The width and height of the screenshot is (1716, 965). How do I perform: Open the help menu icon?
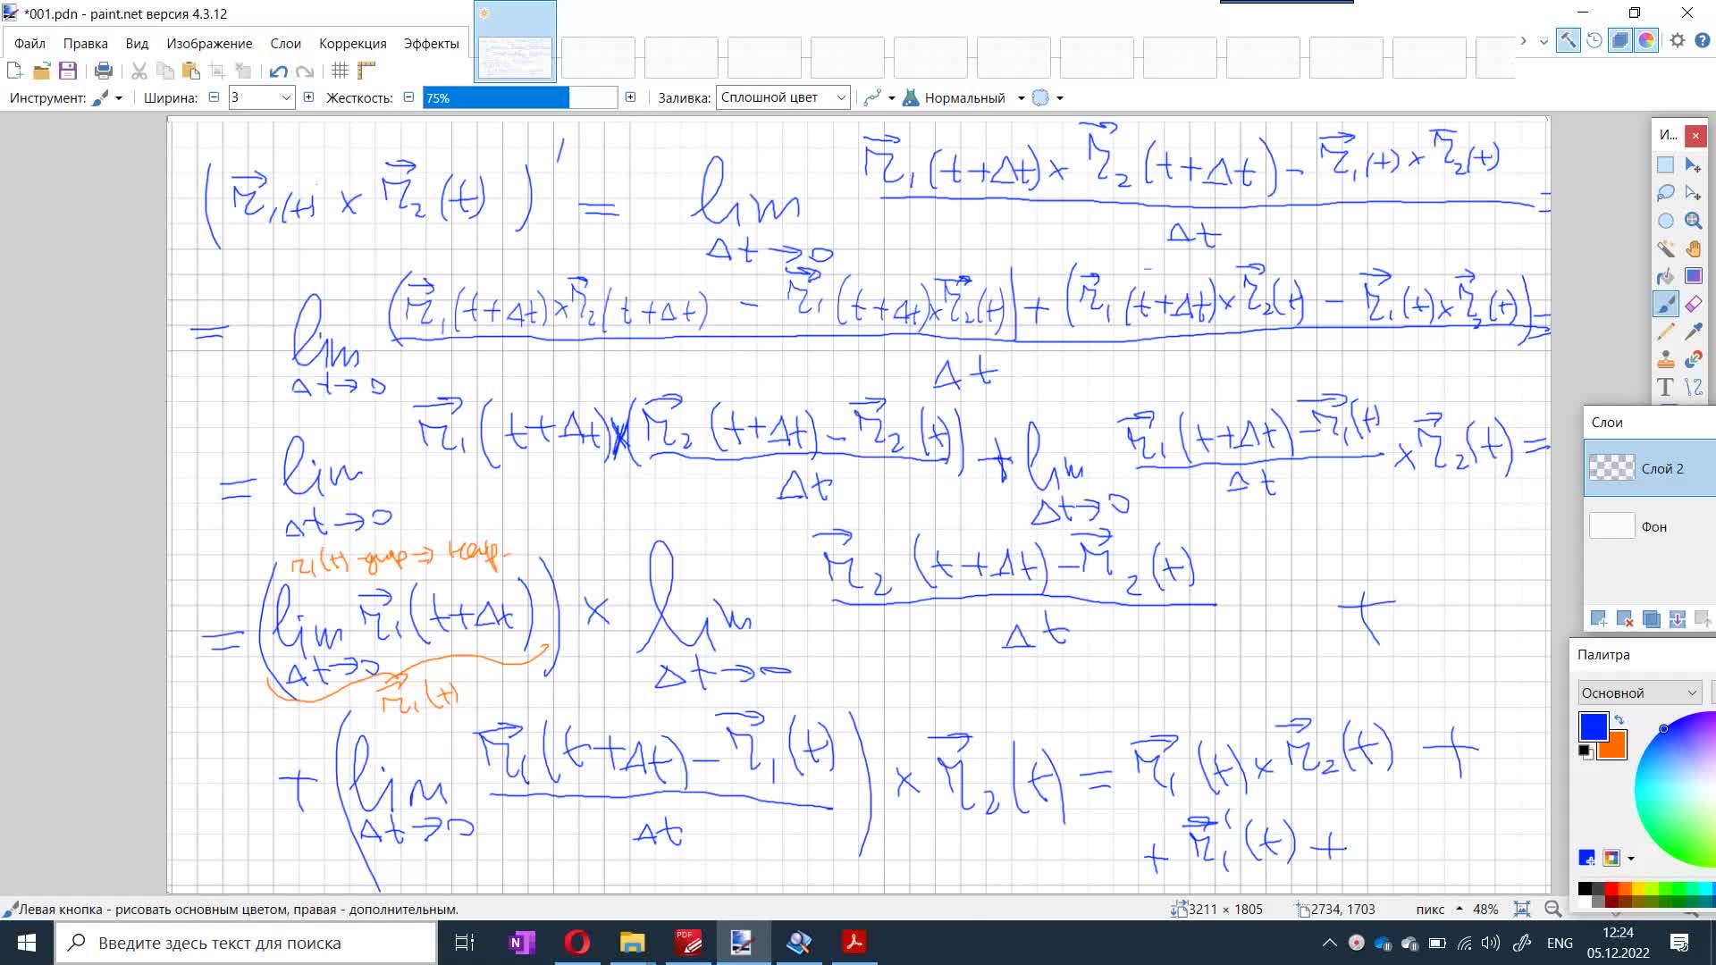point(1702,40)
